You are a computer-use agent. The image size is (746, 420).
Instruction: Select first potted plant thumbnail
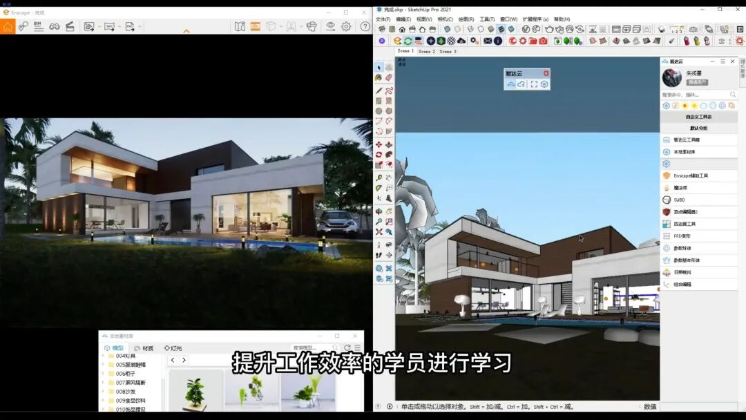tap(195, 390)
